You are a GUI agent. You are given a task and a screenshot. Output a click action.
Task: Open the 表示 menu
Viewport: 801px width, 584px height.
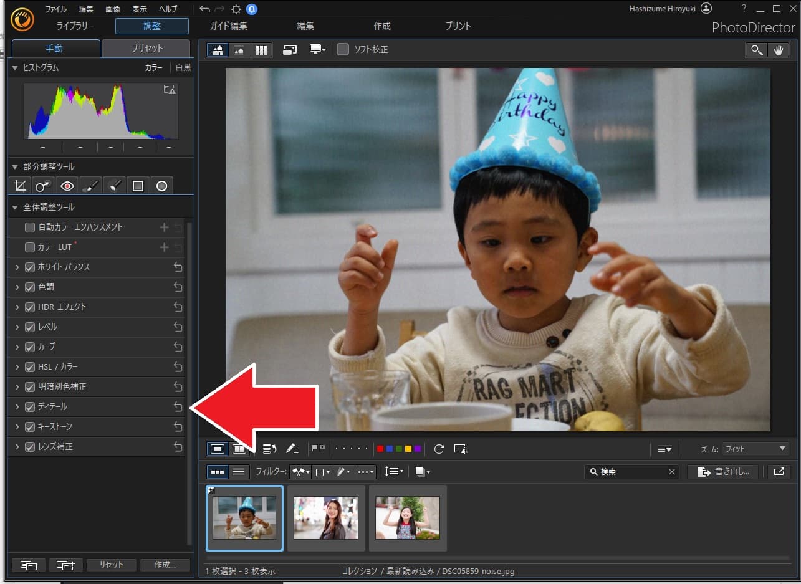(x=138, y=9)
